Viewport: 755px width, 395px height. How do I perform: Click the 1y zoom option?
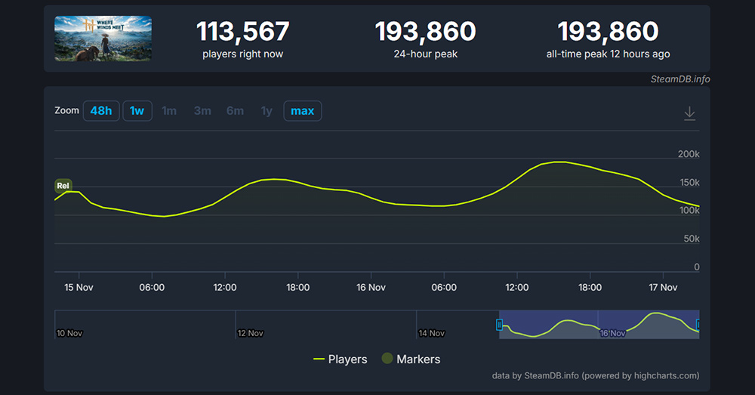[x=267, y=111]
